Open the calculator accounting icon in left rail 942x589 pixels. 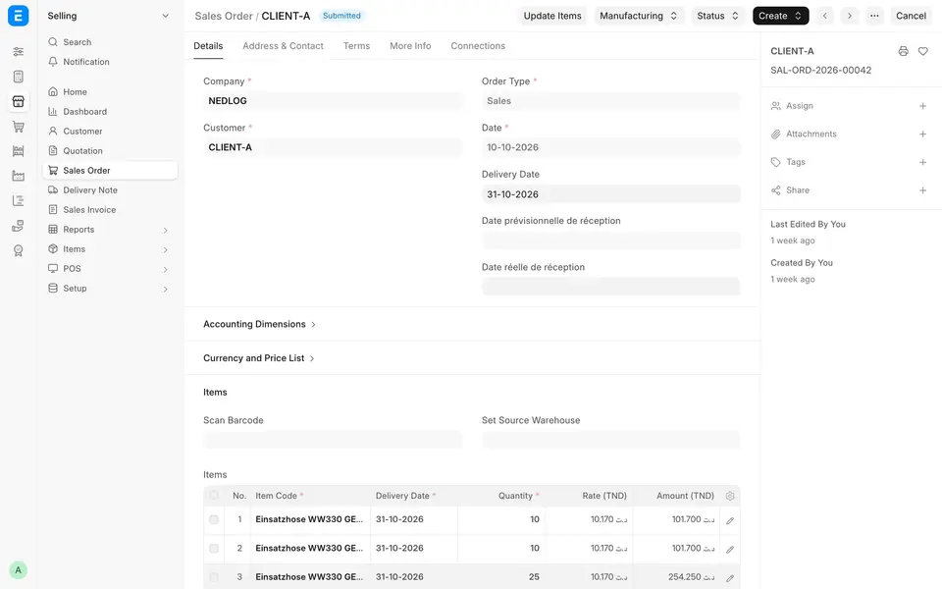point(18,77)
